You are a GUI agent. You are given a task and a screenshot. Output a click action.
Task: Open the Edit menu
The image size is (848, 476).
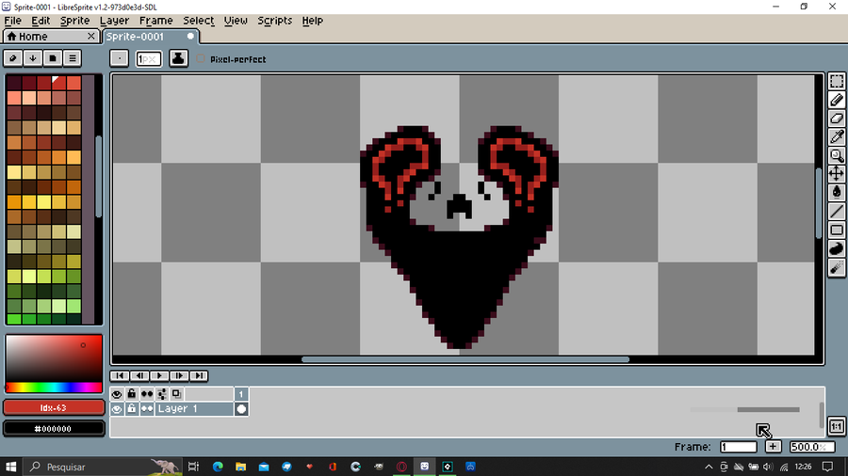tap(41, 21)
